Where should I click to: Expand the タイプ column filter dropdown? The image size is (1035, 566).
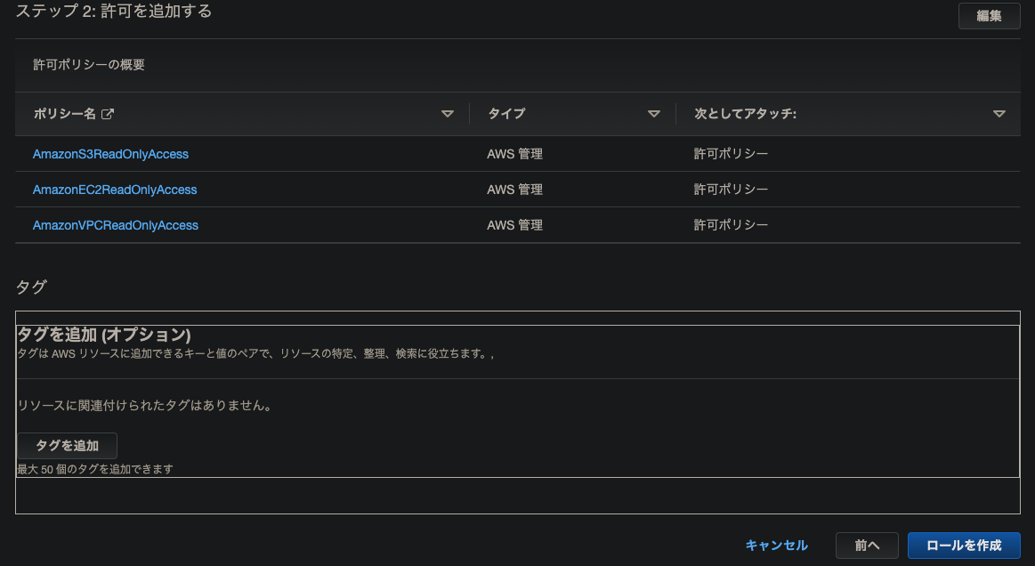[654, 113]
